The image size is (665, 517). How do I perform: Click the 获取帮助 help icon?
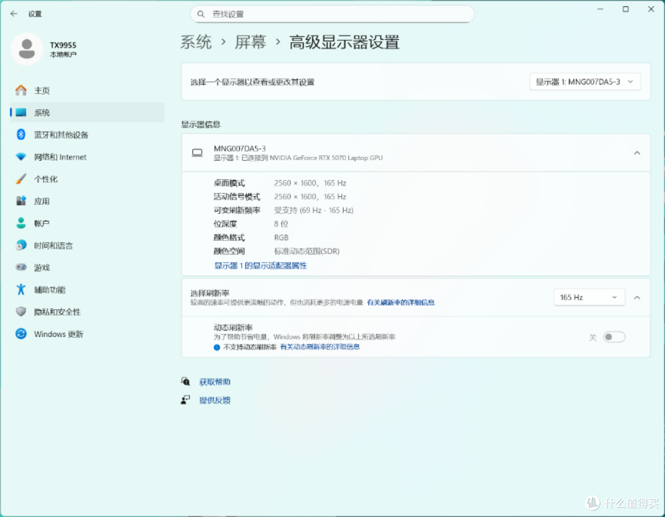point(185,381)
